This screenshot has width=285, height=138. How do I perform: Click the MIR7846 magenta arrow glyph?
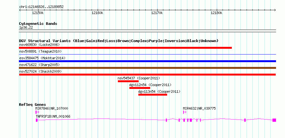click(x=37, y=112)
